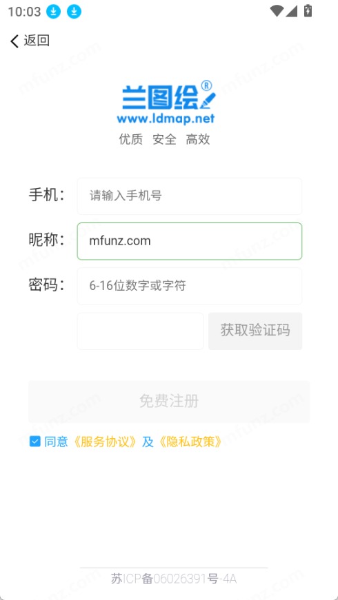Tap the Wi-Fi status icon
The height and width of the screenshot is (600, 338).
tap(277, 11)
